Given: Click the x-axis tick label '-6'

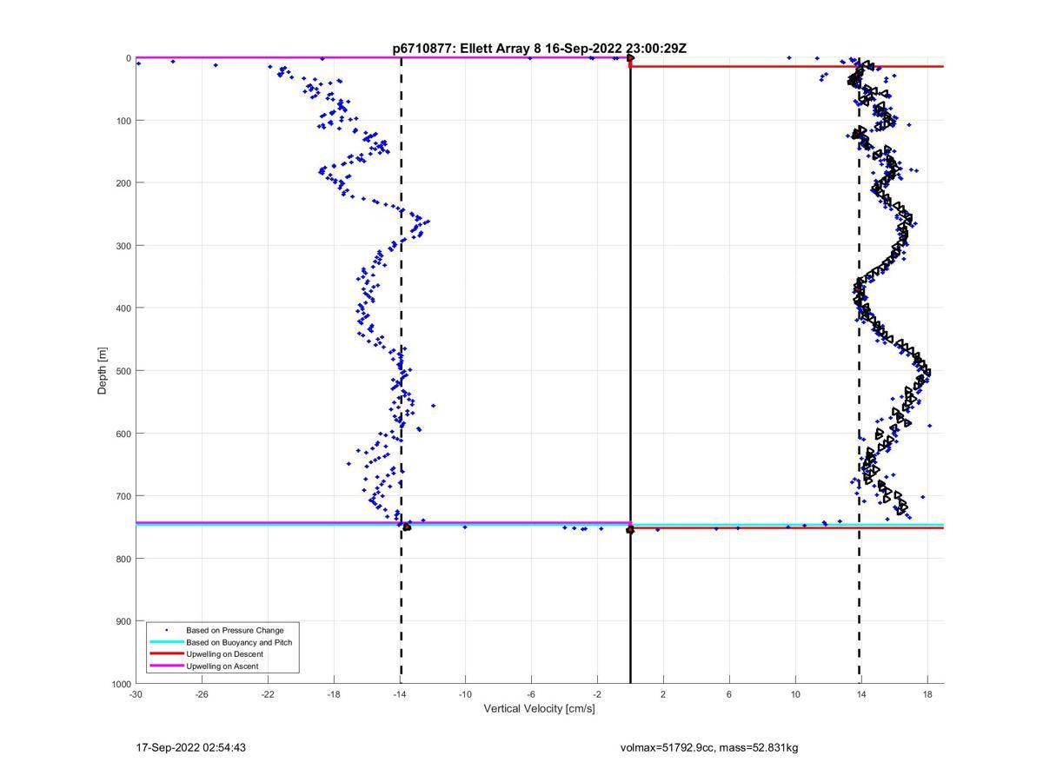Looking at the screenshot, I should (x=531, y=694).
